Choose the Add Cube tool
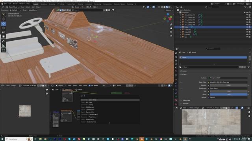 tap(4, 51)
